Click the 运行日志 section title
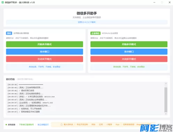Viewport: 173px width, 132px height. (x=10, y=79)
